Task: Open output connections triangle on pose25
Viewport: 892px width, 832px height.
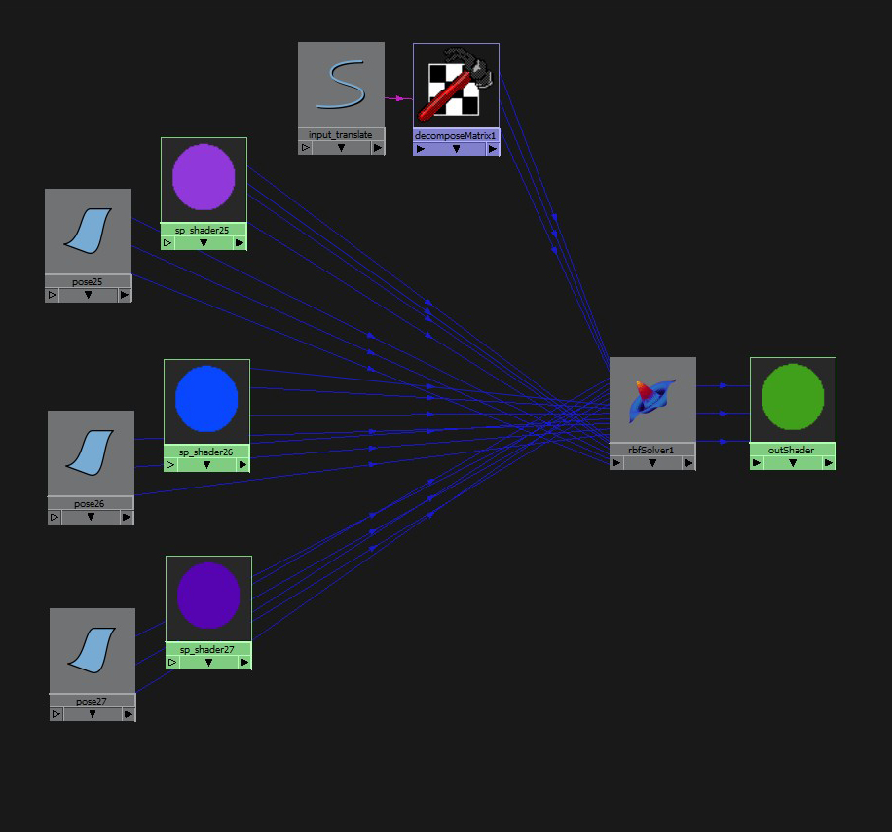Action: tap(125, 295)
